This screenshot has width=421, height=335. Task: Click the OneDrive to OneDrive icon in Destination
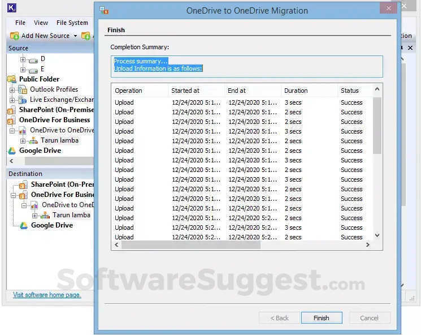(x=34, y=205)
